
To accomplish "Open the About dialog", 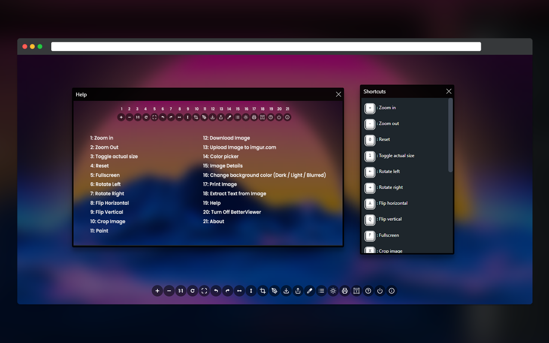I will tap(392, 291).
